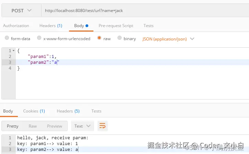Open the request Tests tab

click(x=148, y=26)
